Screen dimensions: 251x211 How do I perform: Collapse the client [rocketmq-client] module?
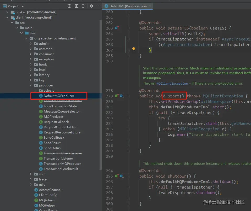click(x=7, y=17)
